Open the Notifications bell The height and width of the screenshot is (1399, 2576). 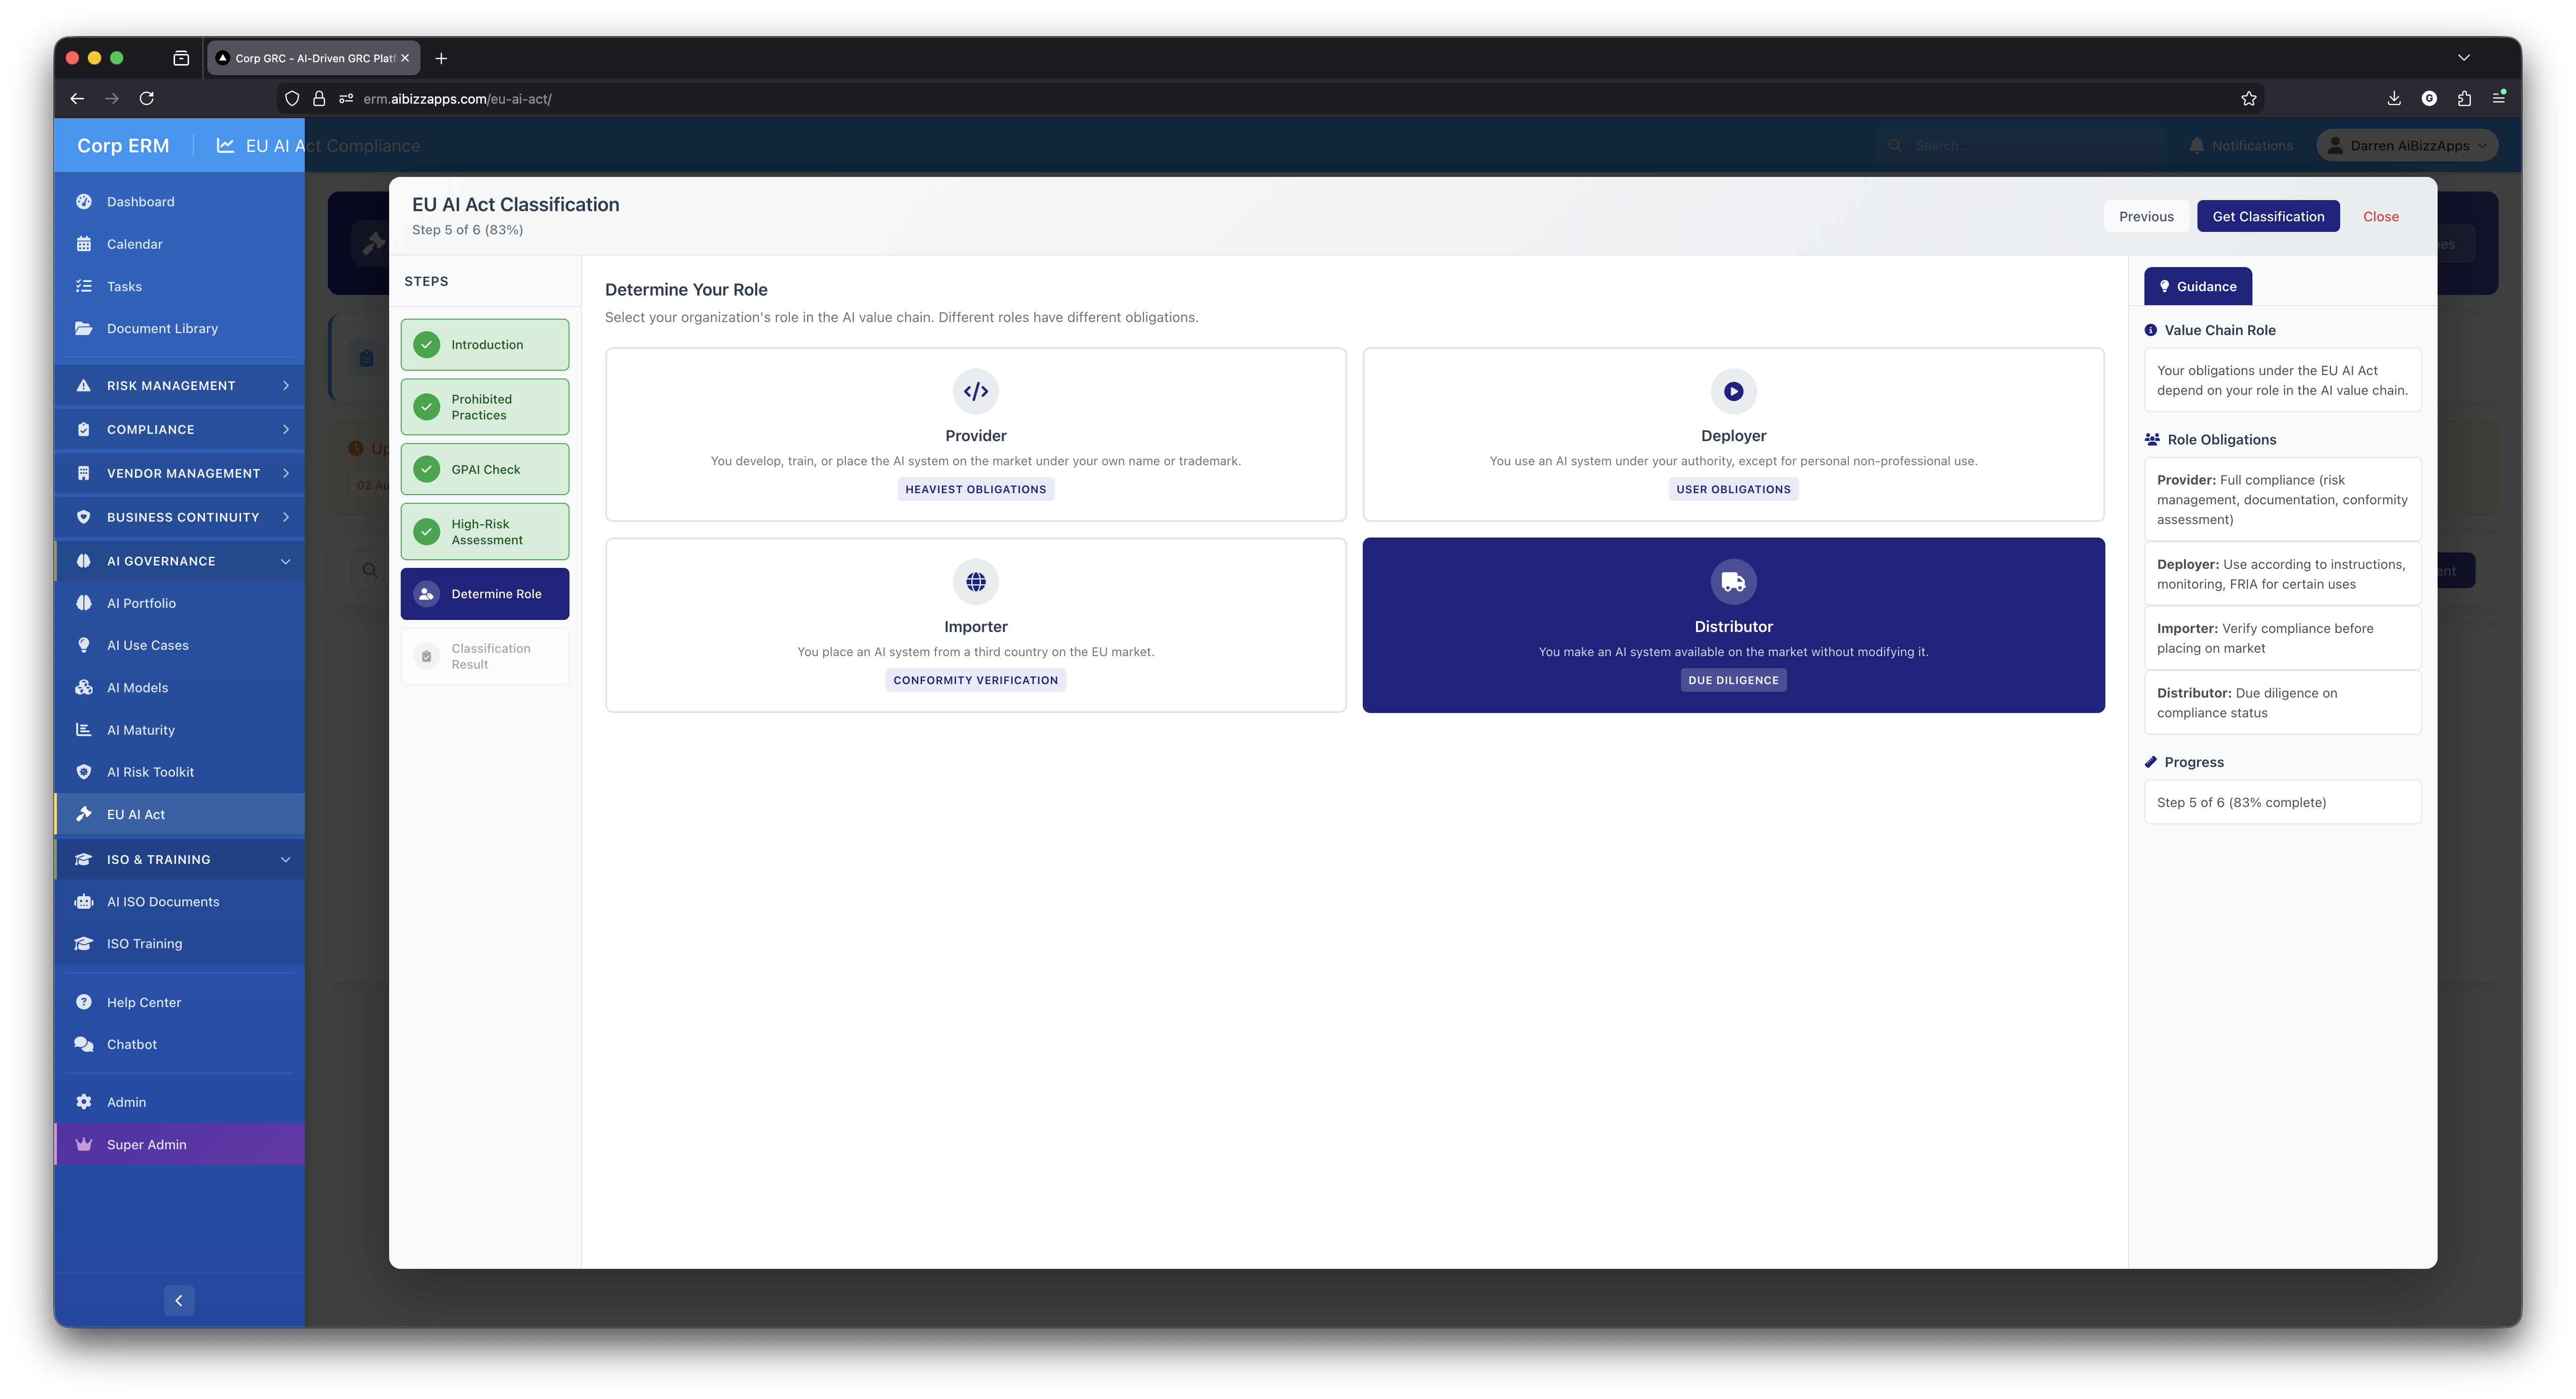(2239, 145)
